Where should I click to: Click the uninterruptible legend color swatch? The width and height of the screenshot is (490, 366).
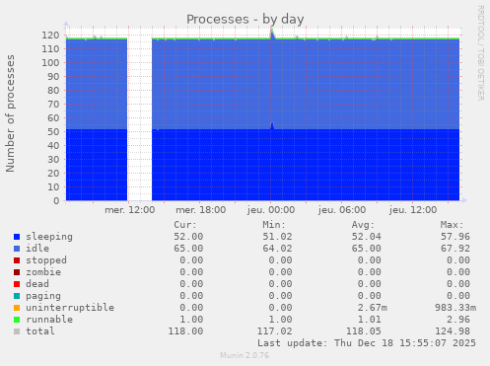coord(17,308)
